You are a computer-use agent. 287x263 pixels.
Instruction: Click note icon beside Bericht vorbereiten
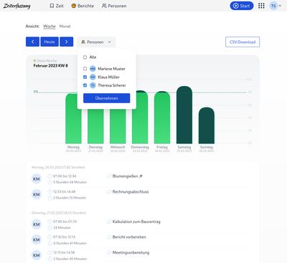(109, 237)
